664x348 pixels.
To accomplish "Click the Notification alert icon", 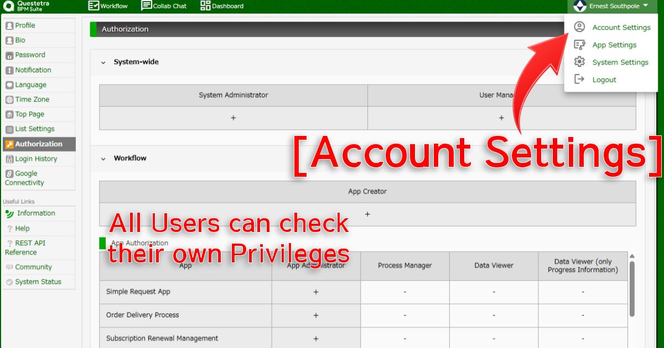I will 9,70.
